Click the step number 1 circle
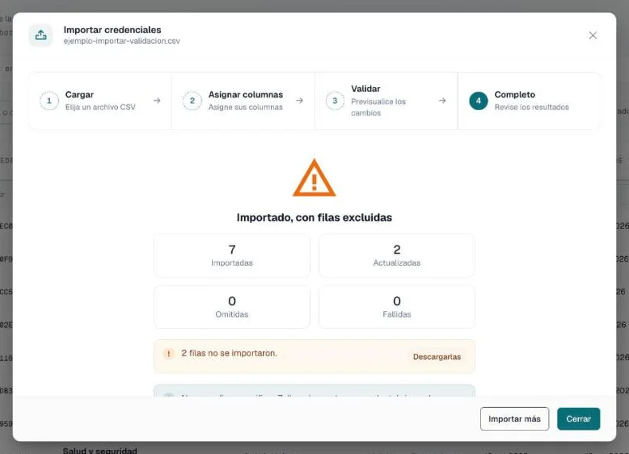Image resolution: width=629 pixels, height=454 pixels. click(x=49, y=101)
